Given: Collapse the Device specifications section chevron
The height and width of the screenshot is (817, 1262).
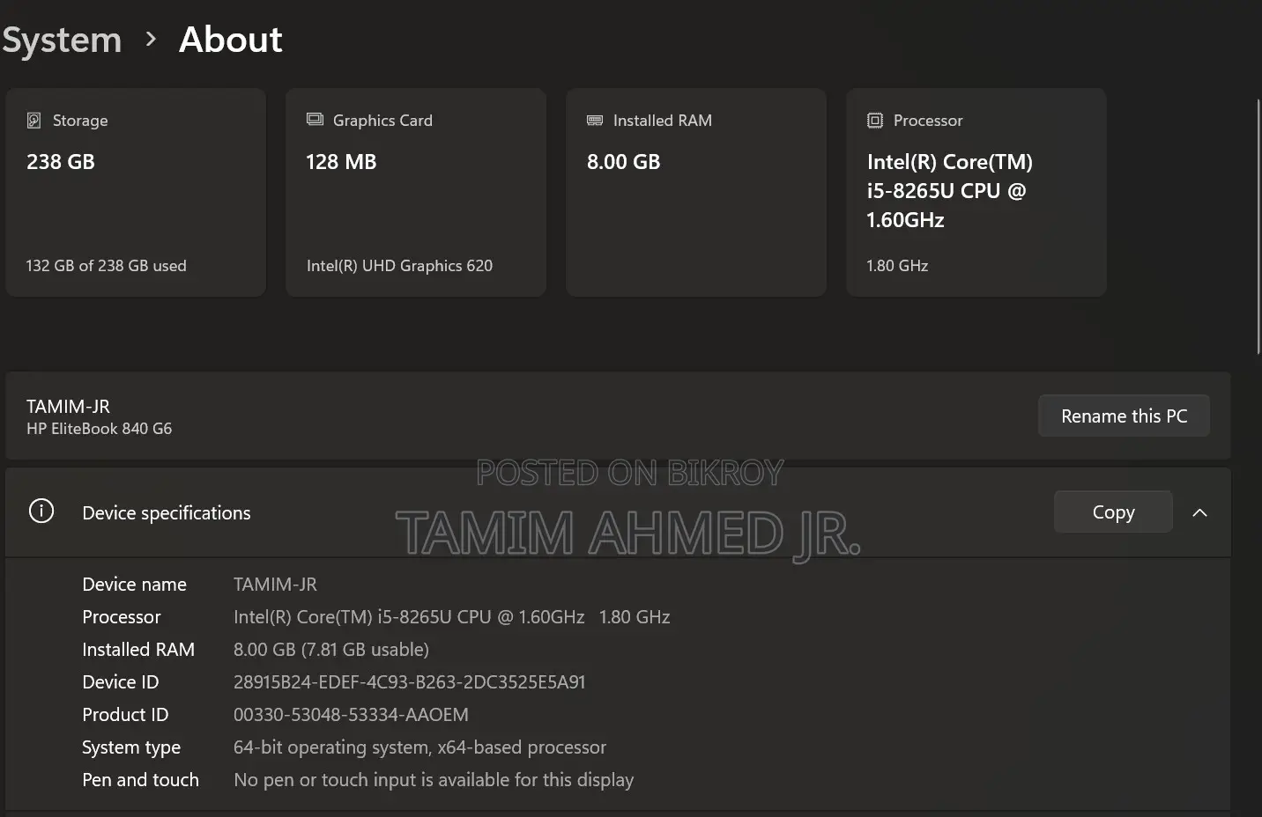Looking at the screenshot, I should click(1199, 512).
